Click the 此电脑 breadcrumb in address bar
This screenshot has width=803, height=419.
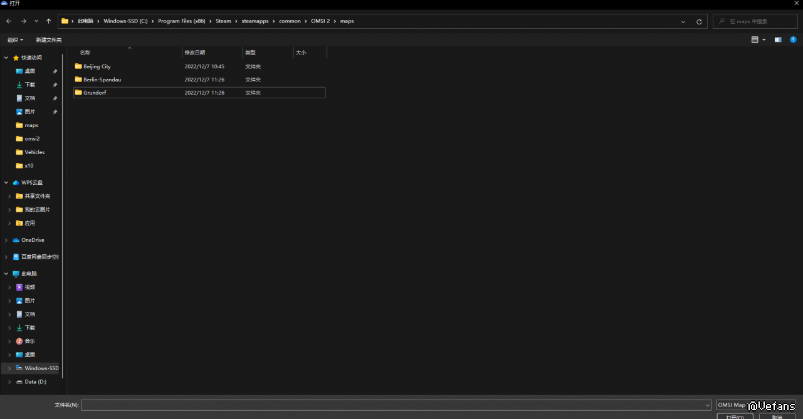tap(85, 21)
